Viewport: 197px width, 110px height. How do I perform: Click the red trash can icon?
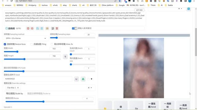pos(57,28)
